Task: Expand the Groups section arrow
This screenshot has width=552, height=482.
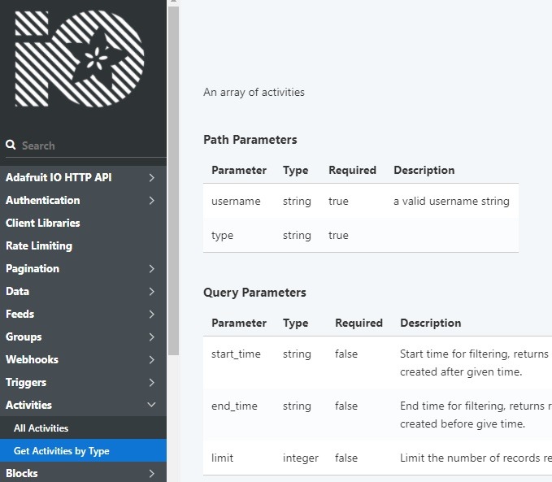Action: [x=152, y=337]
